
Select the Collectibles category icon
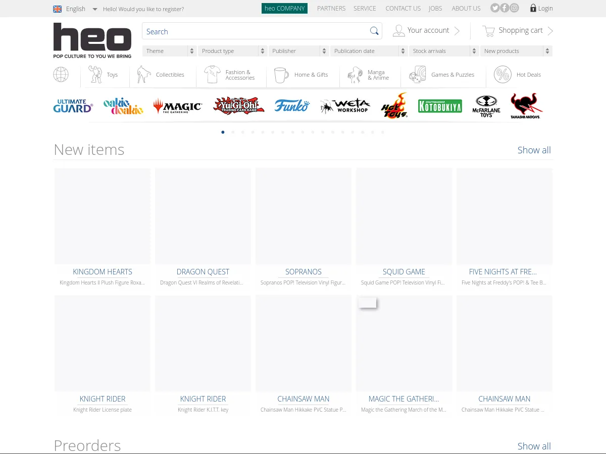click(x=143, y=74)
